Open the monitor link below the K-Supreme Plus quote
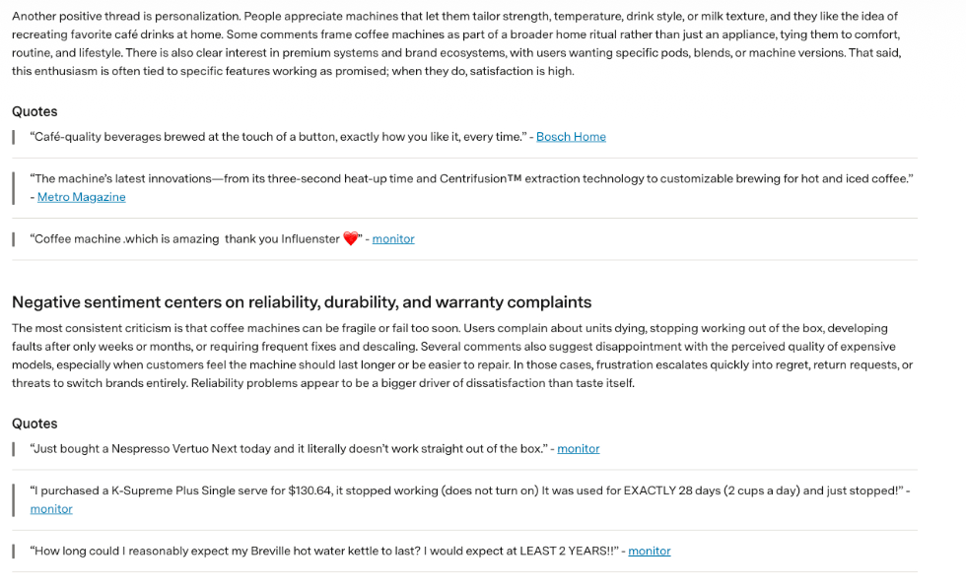Screen dimensions: 966x588 click(x=51, y=509)
